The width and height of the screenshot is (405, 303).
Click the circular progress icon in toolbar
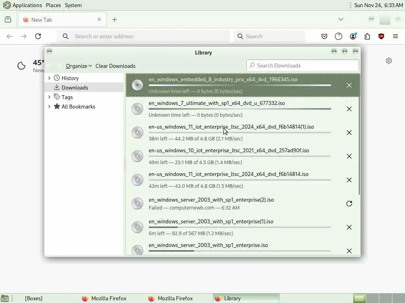click(339, 36)
